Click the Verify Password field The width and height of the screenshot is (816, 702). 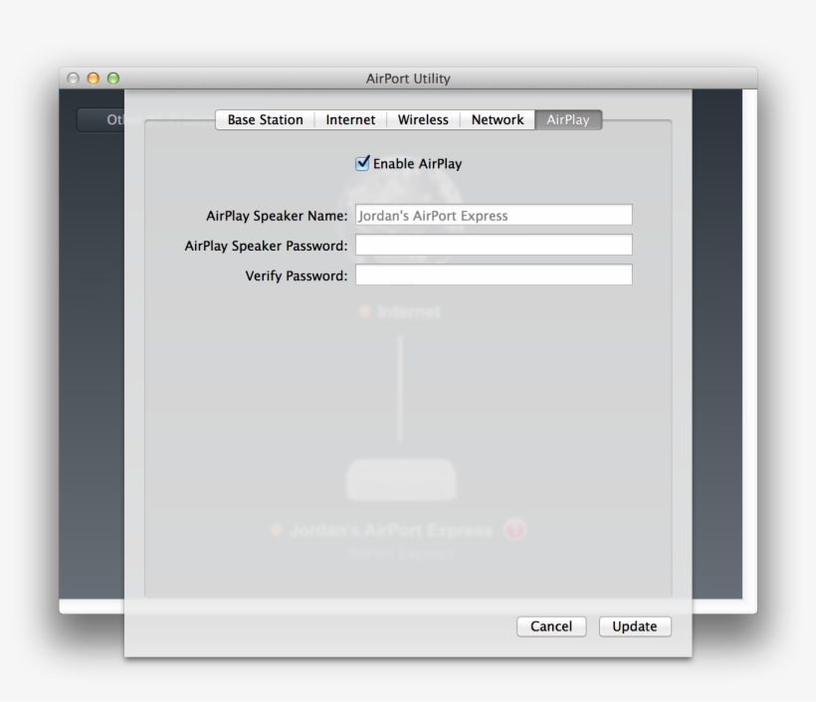pyautogui.click(x=495, y=273)
